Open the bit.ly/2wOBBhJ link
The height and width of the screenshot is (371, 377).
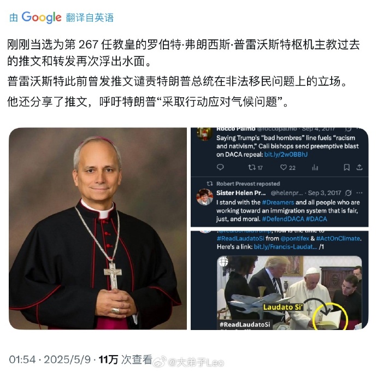tap(286, 155)
